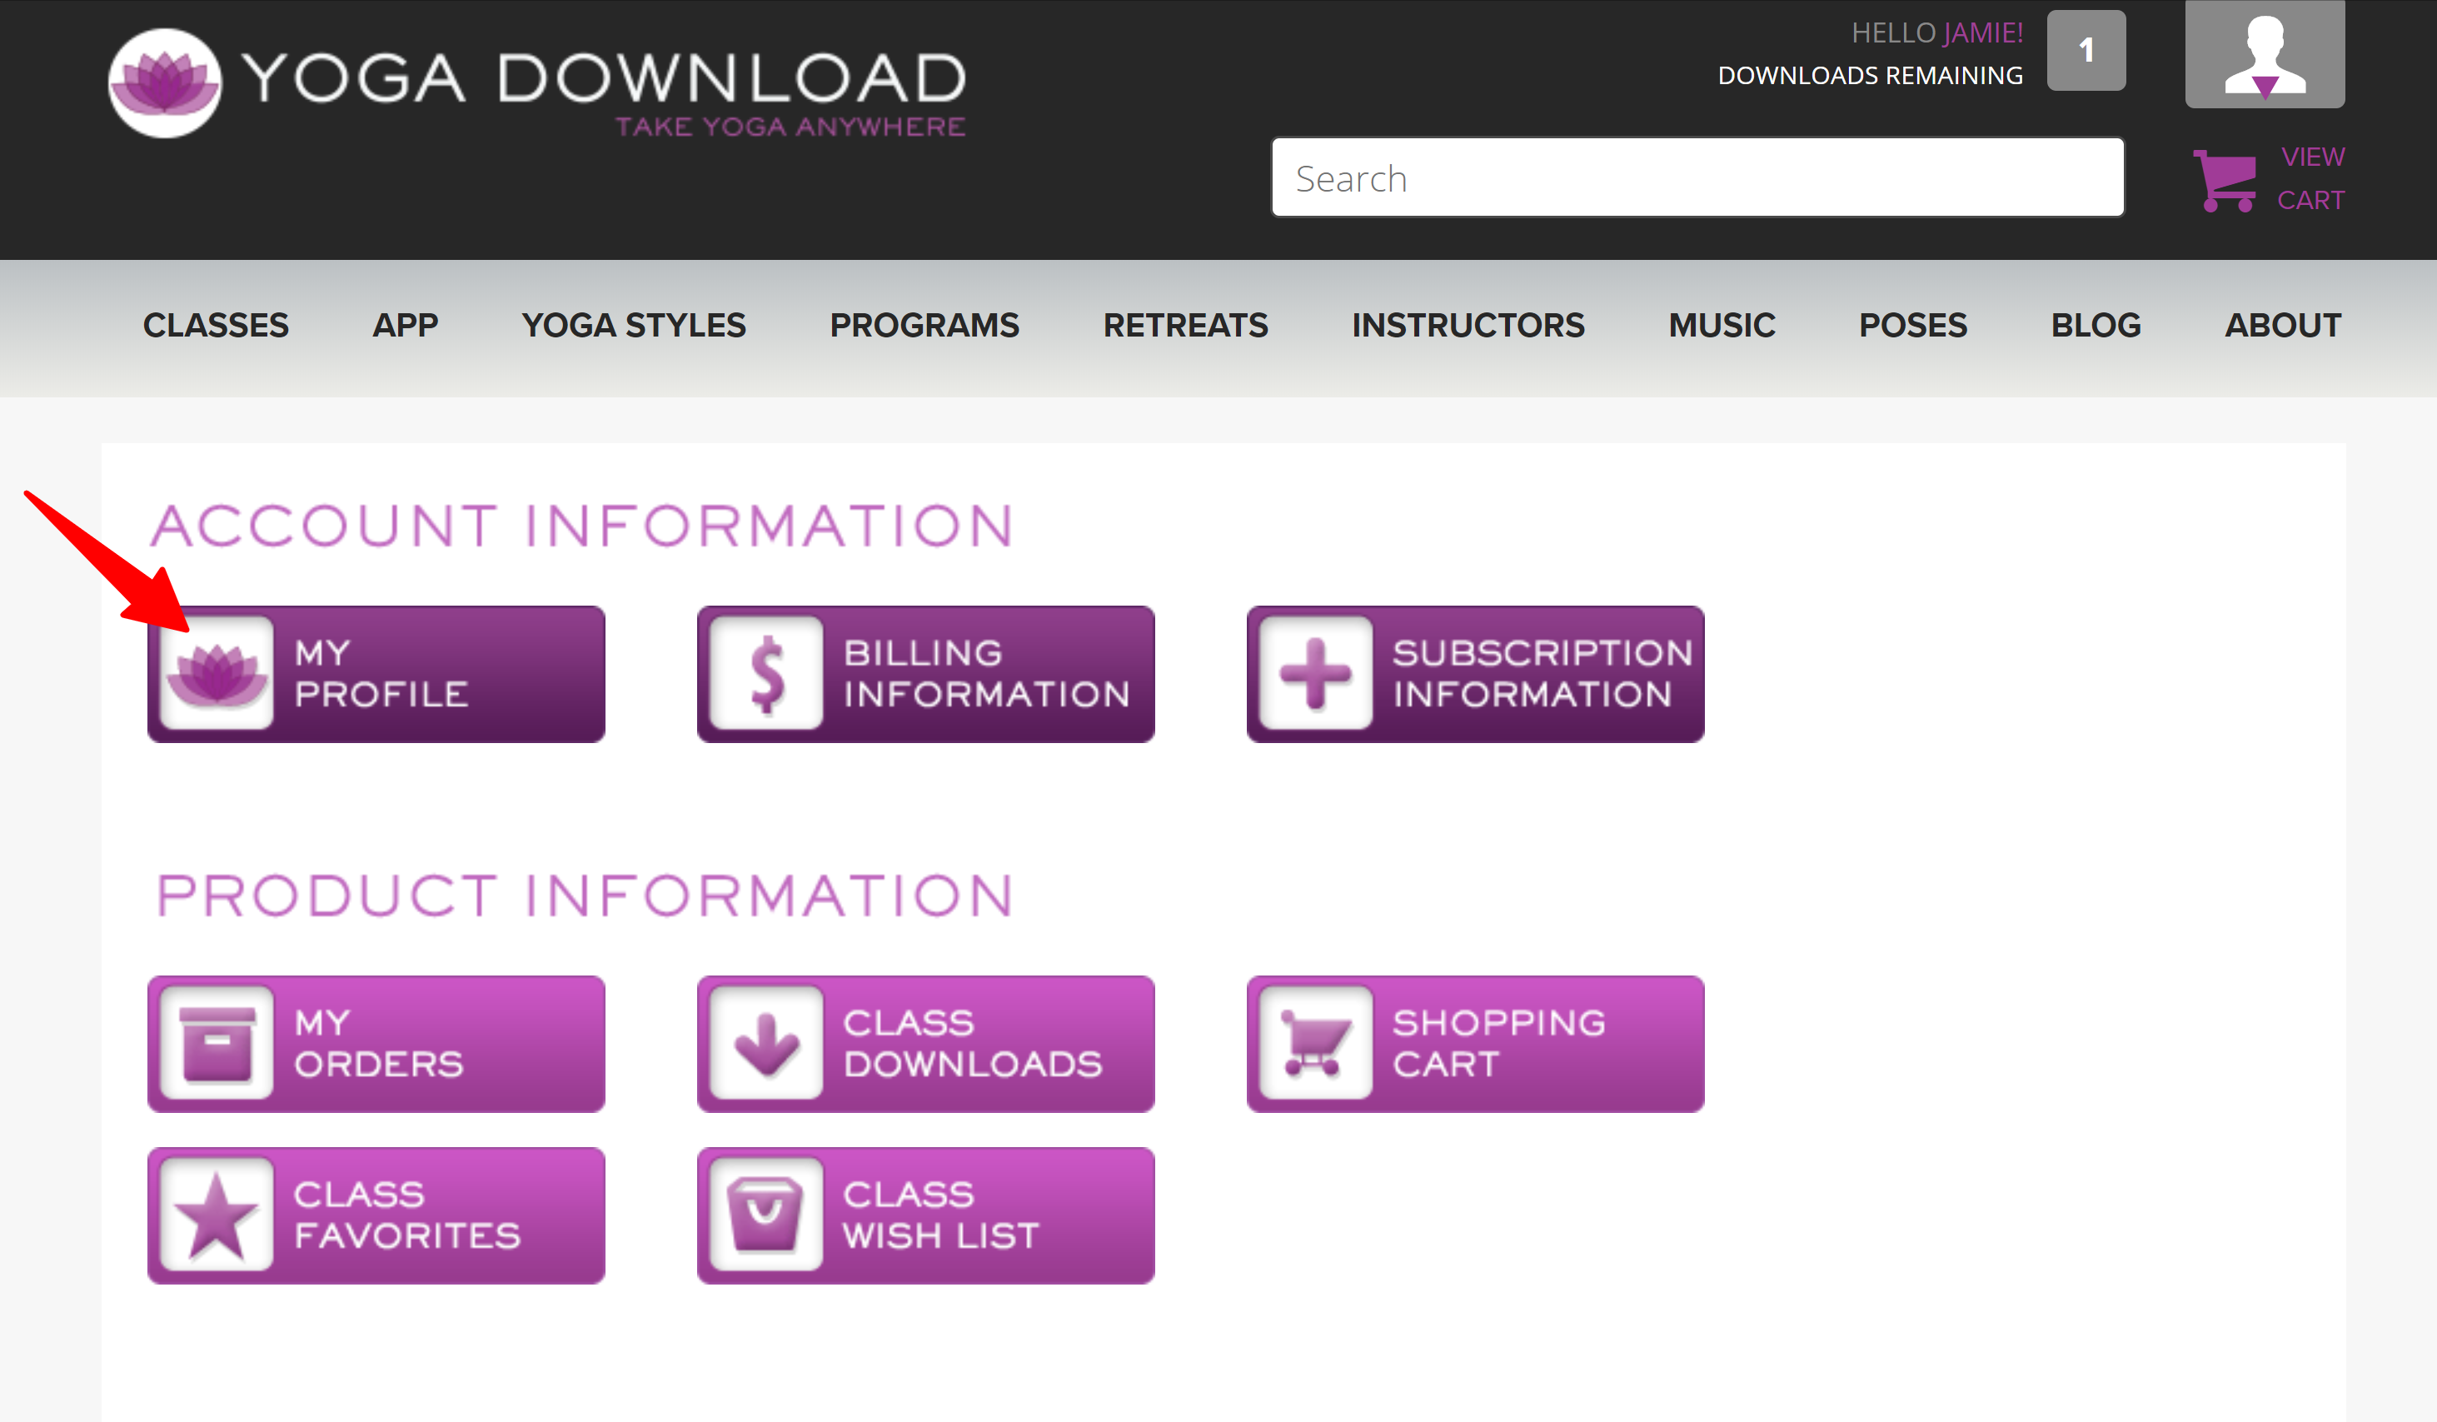The image size is (2437, 1422).
Task: Click the Yoga Download lotus logo
Action: click(x=166, y=83)
